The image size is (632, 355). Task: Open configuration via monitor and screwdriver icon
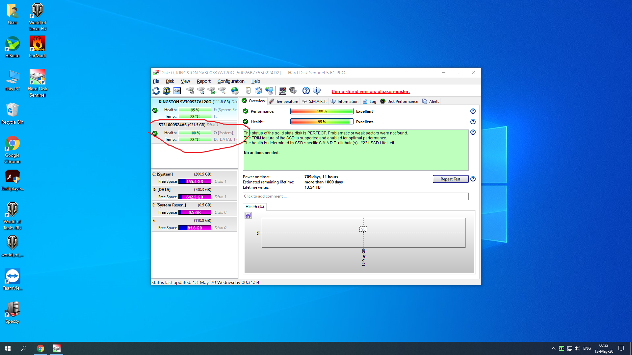[282, 91]
